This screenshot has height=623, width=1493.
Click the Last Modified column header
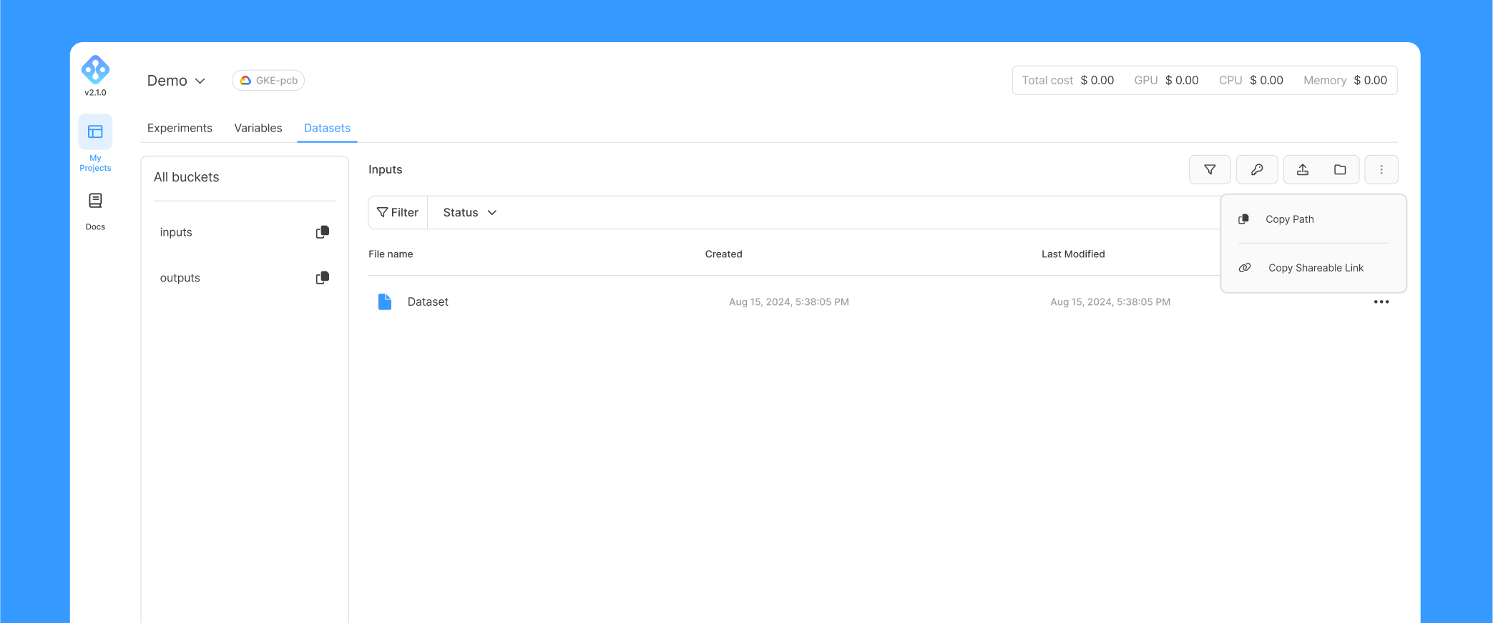pyautogui.click(x=1073, y=254)
